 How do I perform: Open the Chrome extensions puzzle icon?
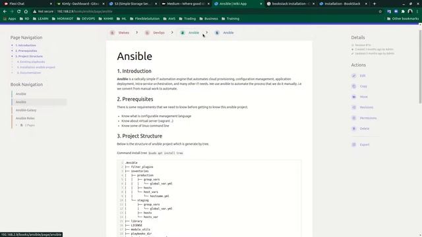(x=403, y=12)
